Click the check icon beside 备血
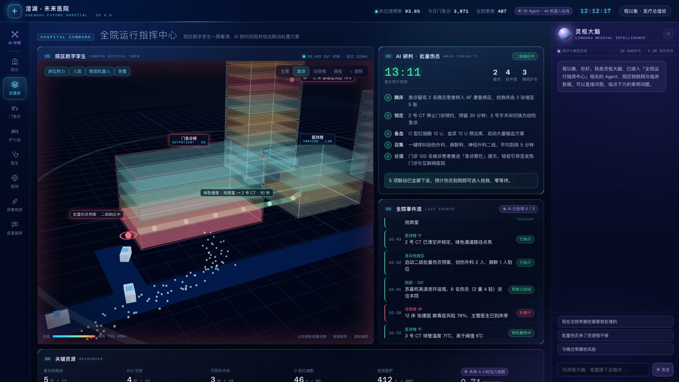 point(388,134)
